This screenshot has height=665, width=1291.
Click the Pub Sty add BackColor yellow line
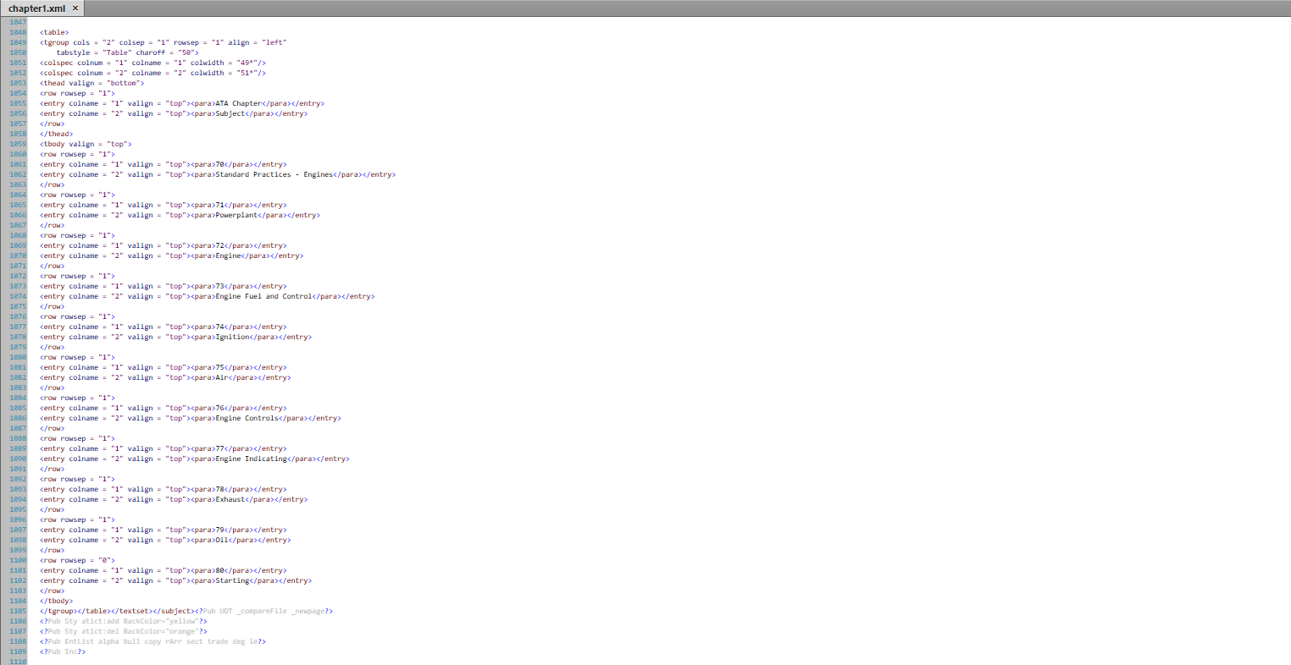(124, 621)
